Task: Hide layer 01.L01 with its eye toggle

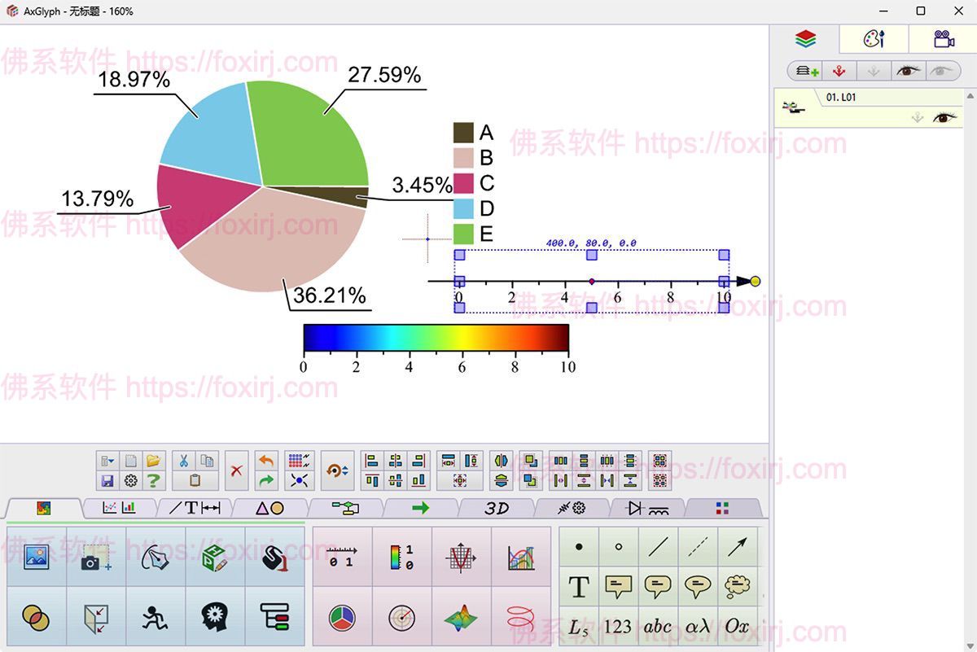Action: click(x=944, y=118)
